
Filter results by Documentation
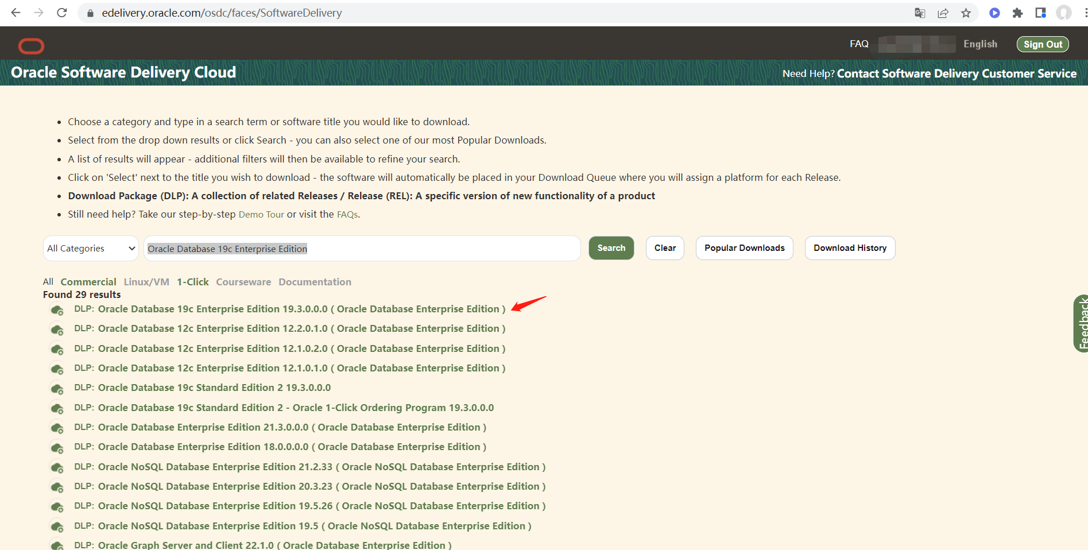tap(315, 282)
